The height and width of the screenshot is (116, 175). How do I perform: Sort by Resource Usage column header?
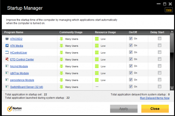pyautogui.click(x=105, y=32)
